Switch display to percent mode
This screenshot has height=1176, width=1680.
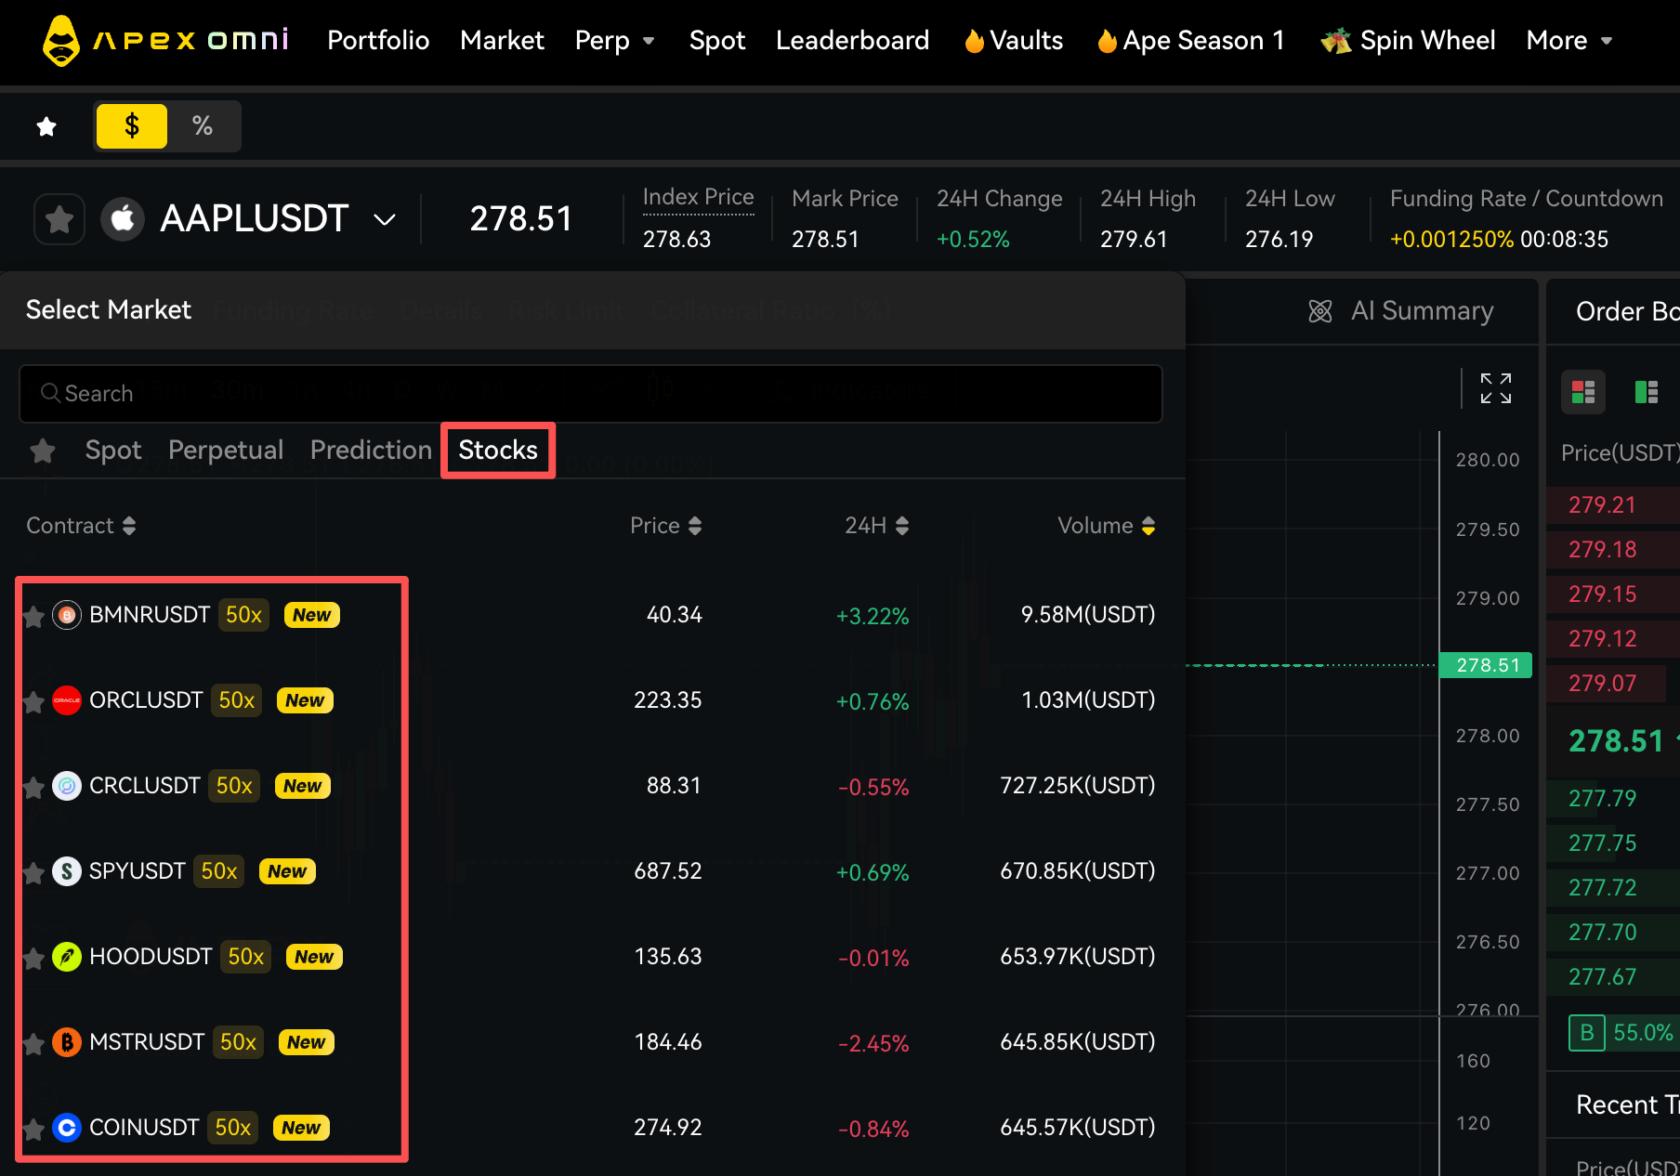click(x=203, y=125)
